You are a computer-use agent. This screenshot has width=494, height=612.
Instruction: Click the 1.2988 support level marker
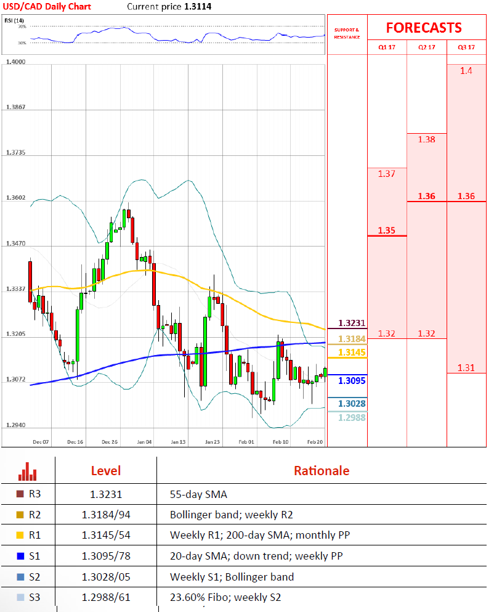coord(352,417)
